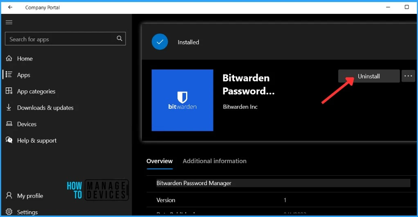418x217 pixels.
Task: Open Help & support page
Action: [37, 140]
